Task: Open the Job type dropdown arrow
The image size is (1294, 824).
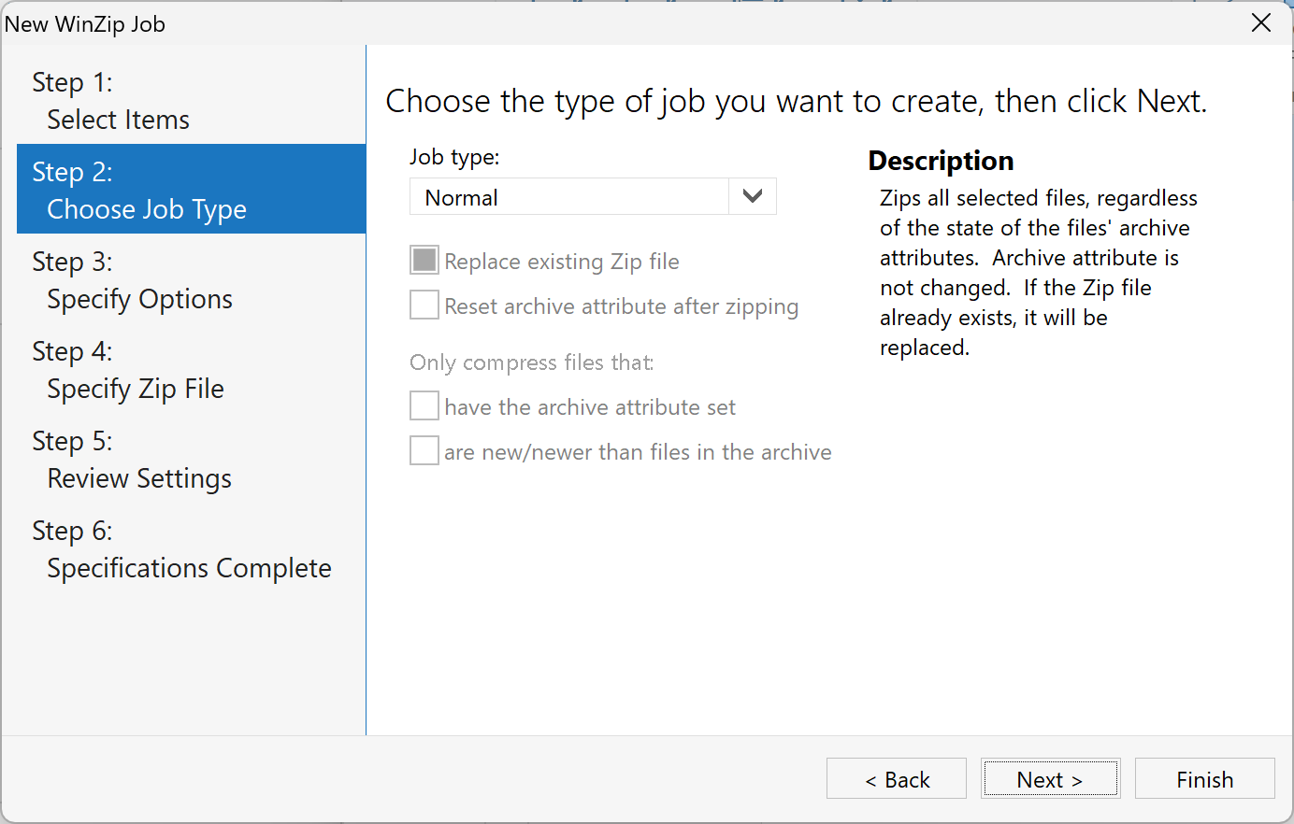Action: (x=753, y=197)
